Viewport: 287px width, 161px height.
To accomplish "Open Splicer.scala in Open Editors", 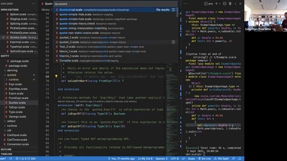I will (19, 14).
